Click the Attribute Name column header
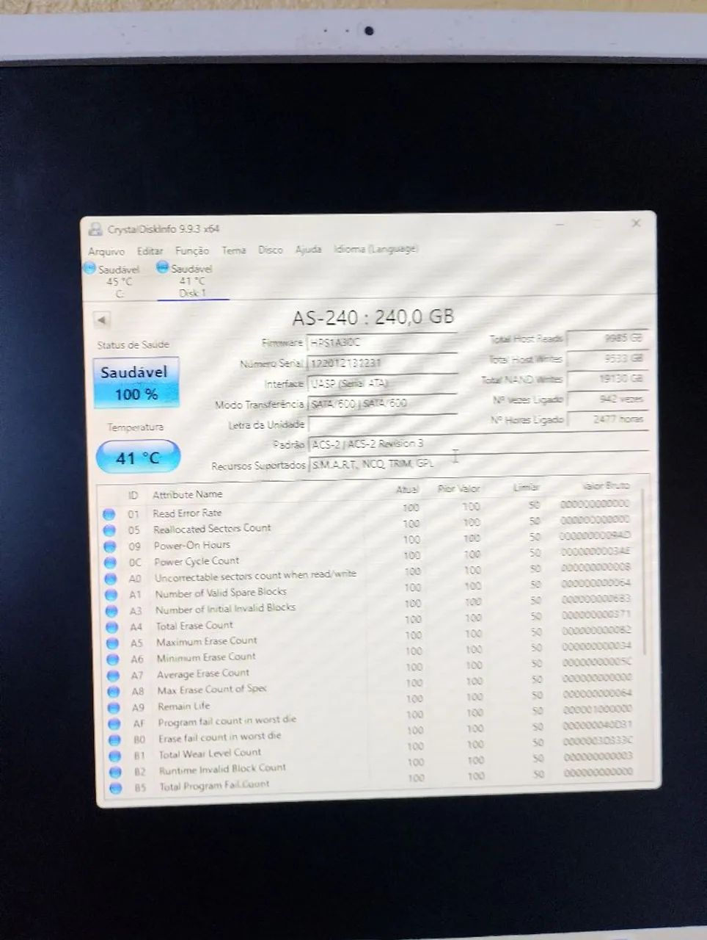Viewport: 707px width, 940px height. [187, 494]
